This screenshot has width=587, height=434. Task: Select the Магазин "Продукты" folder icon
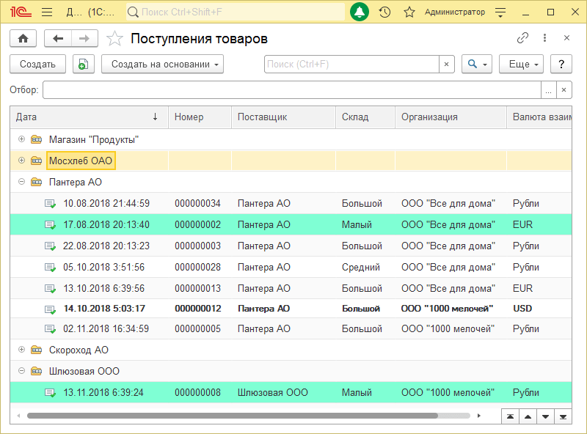click(x=36, y=139)
